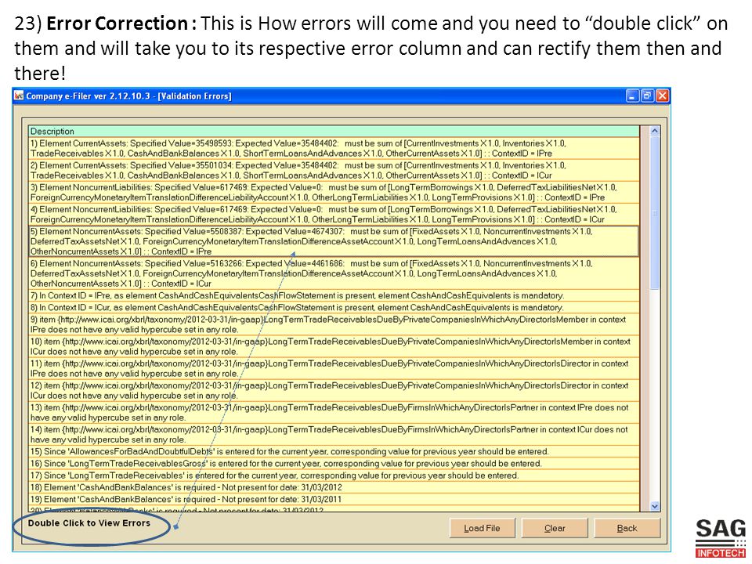Click the Description column header
The height and width of the screenshot is (564, 752).
tap(334, 131)
